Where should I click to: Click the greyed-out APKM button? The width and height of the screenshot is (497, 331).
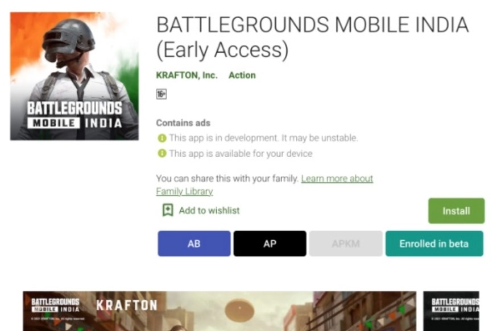click(346, 244)
